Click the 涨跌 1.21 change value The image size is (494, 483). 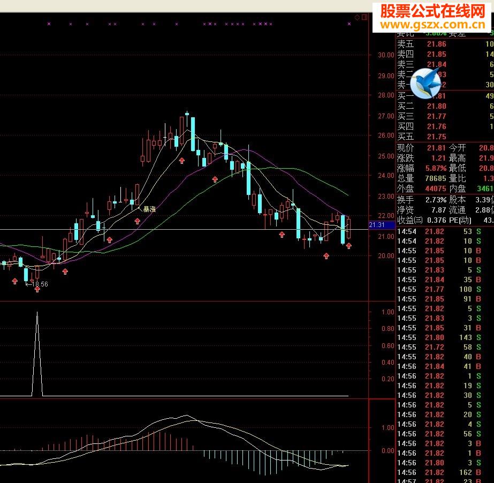pos(438,158)
